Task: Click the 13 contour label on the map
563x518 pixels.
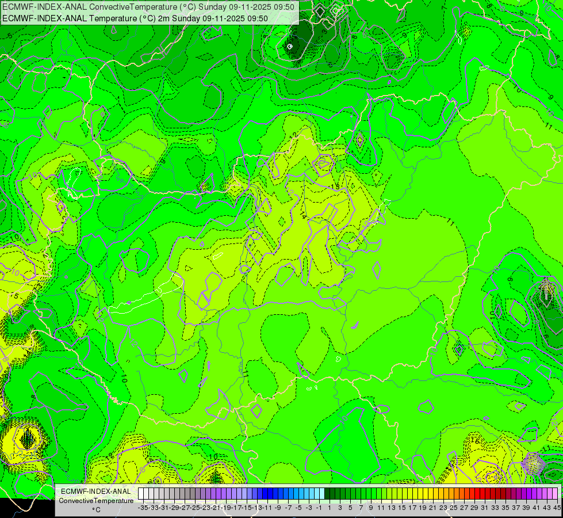Action: (x=335, y=186)
